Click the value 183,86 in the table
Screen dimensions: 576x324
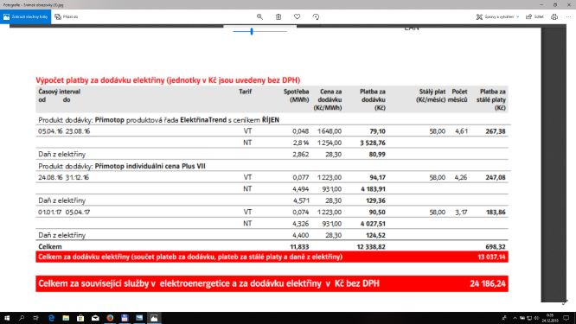click(496, 212)
